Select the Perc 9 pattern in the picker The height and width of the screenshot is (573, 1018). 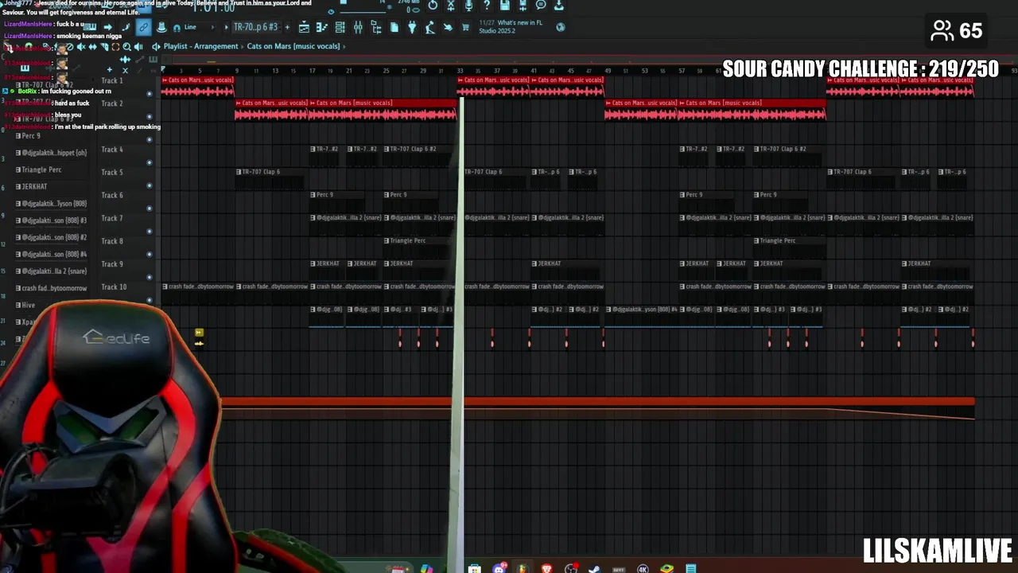click(x=30, y=136)
